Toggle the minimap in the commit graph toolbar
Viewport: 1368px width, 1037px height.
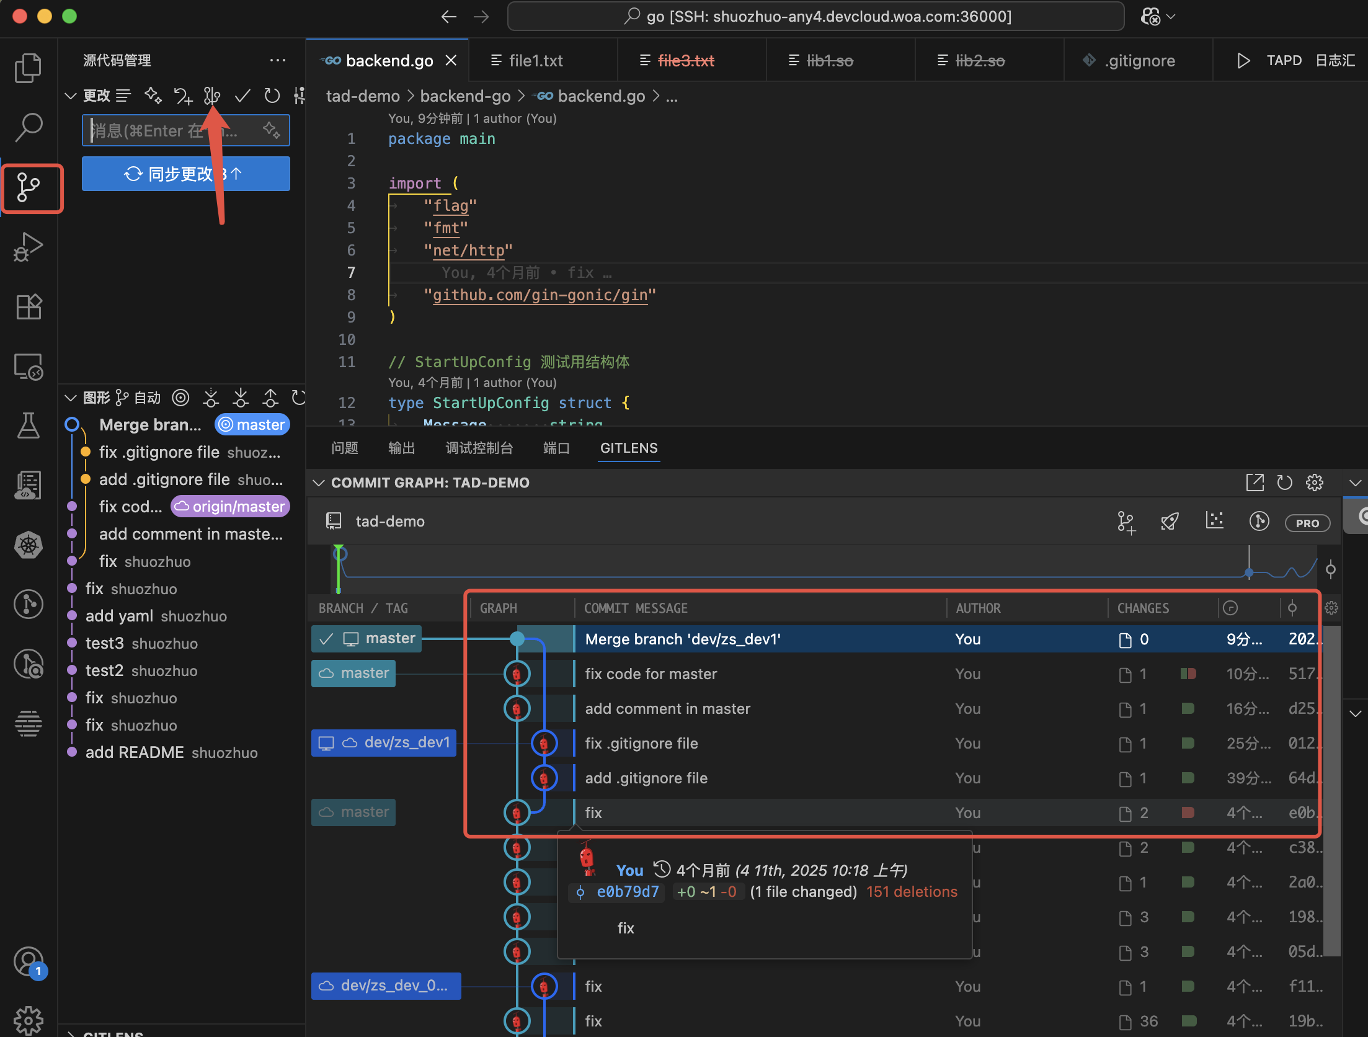click(1214, 522)
